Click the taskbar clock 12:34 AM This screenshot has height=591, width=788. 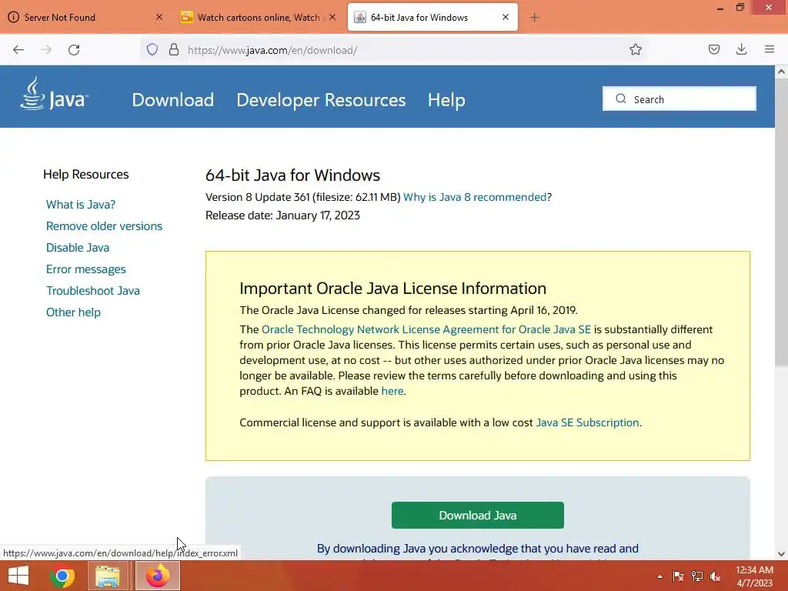click(x=754, y=570)
